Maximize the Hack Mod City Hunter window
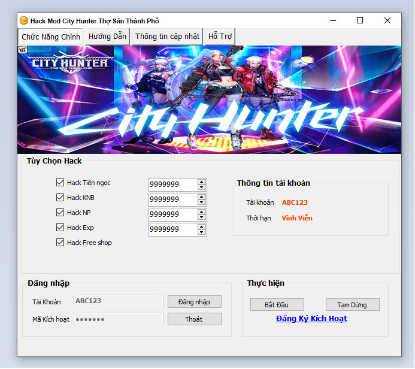The image size is (415, 369). [360, 20]
